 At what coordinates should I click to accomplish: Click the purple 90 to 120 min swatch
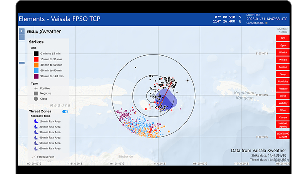(36, 76)
